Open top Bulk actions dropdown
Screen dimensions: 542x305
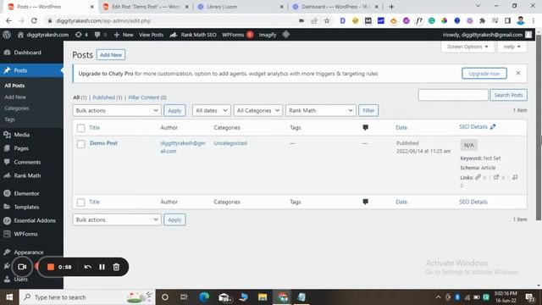(x=117, y=110)
